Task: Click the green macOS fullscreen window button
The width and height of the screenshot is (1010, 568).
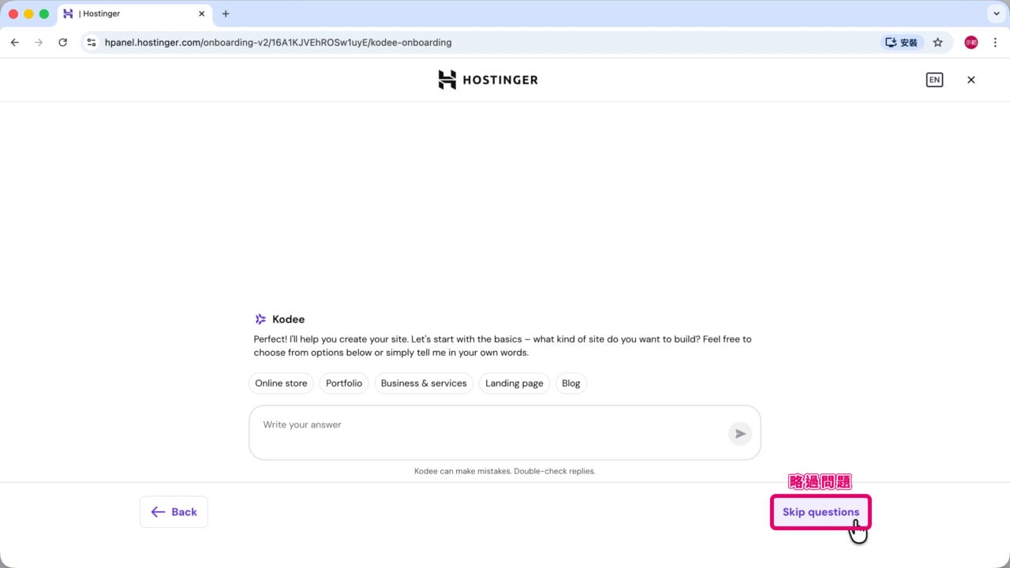Action: click(44, 13)
